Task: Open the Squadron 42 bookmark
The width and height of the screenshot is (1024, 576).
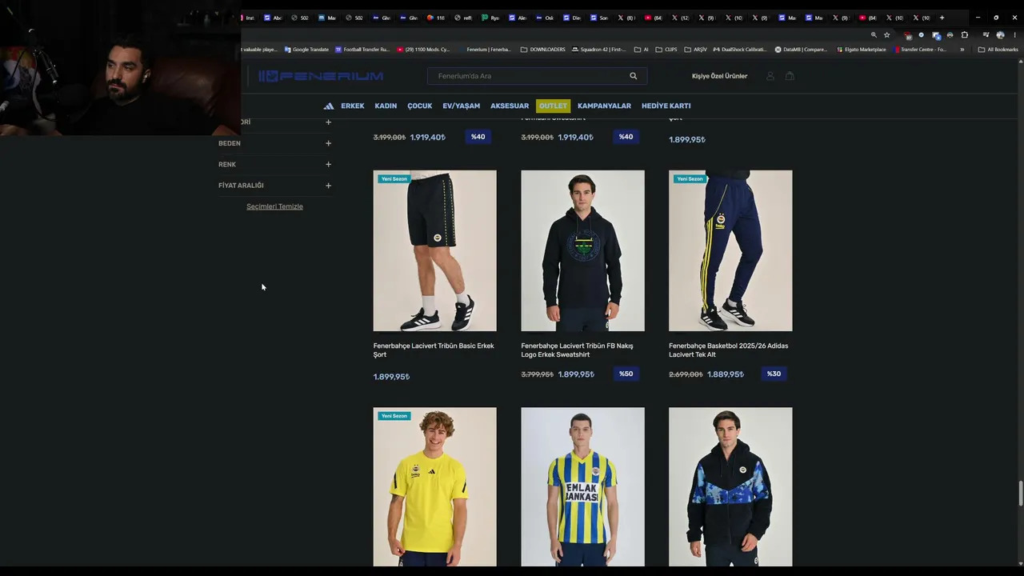Action: (598, 50)
